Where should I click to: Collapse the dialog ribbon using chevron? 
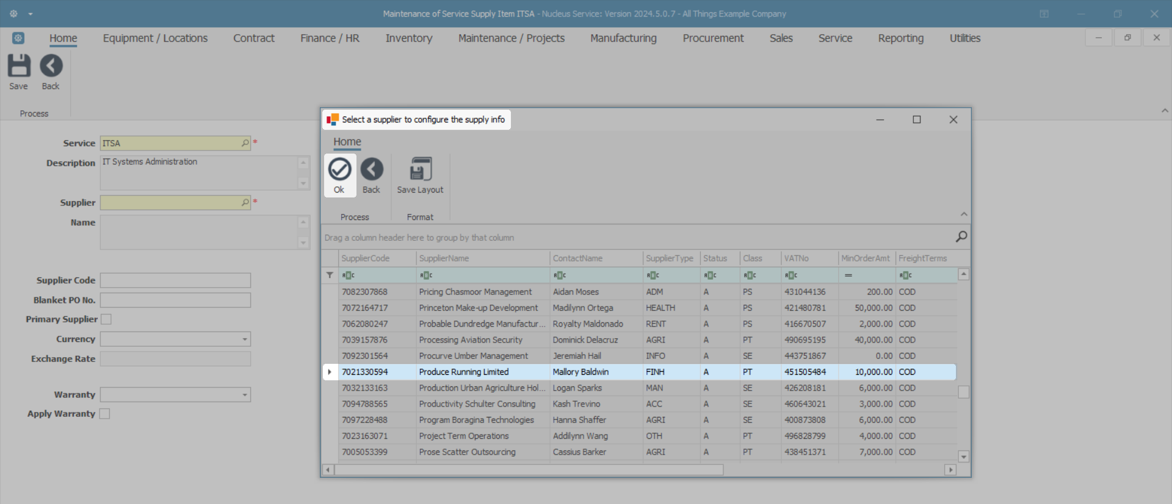point(963,214)
